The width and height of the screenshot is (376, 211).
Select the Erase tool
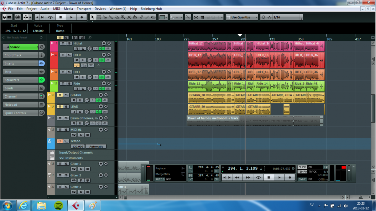click(x=117, y=17)
